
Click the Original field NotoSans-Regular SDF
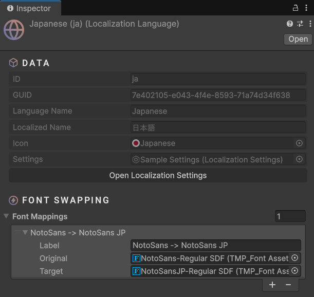point(216,258)
